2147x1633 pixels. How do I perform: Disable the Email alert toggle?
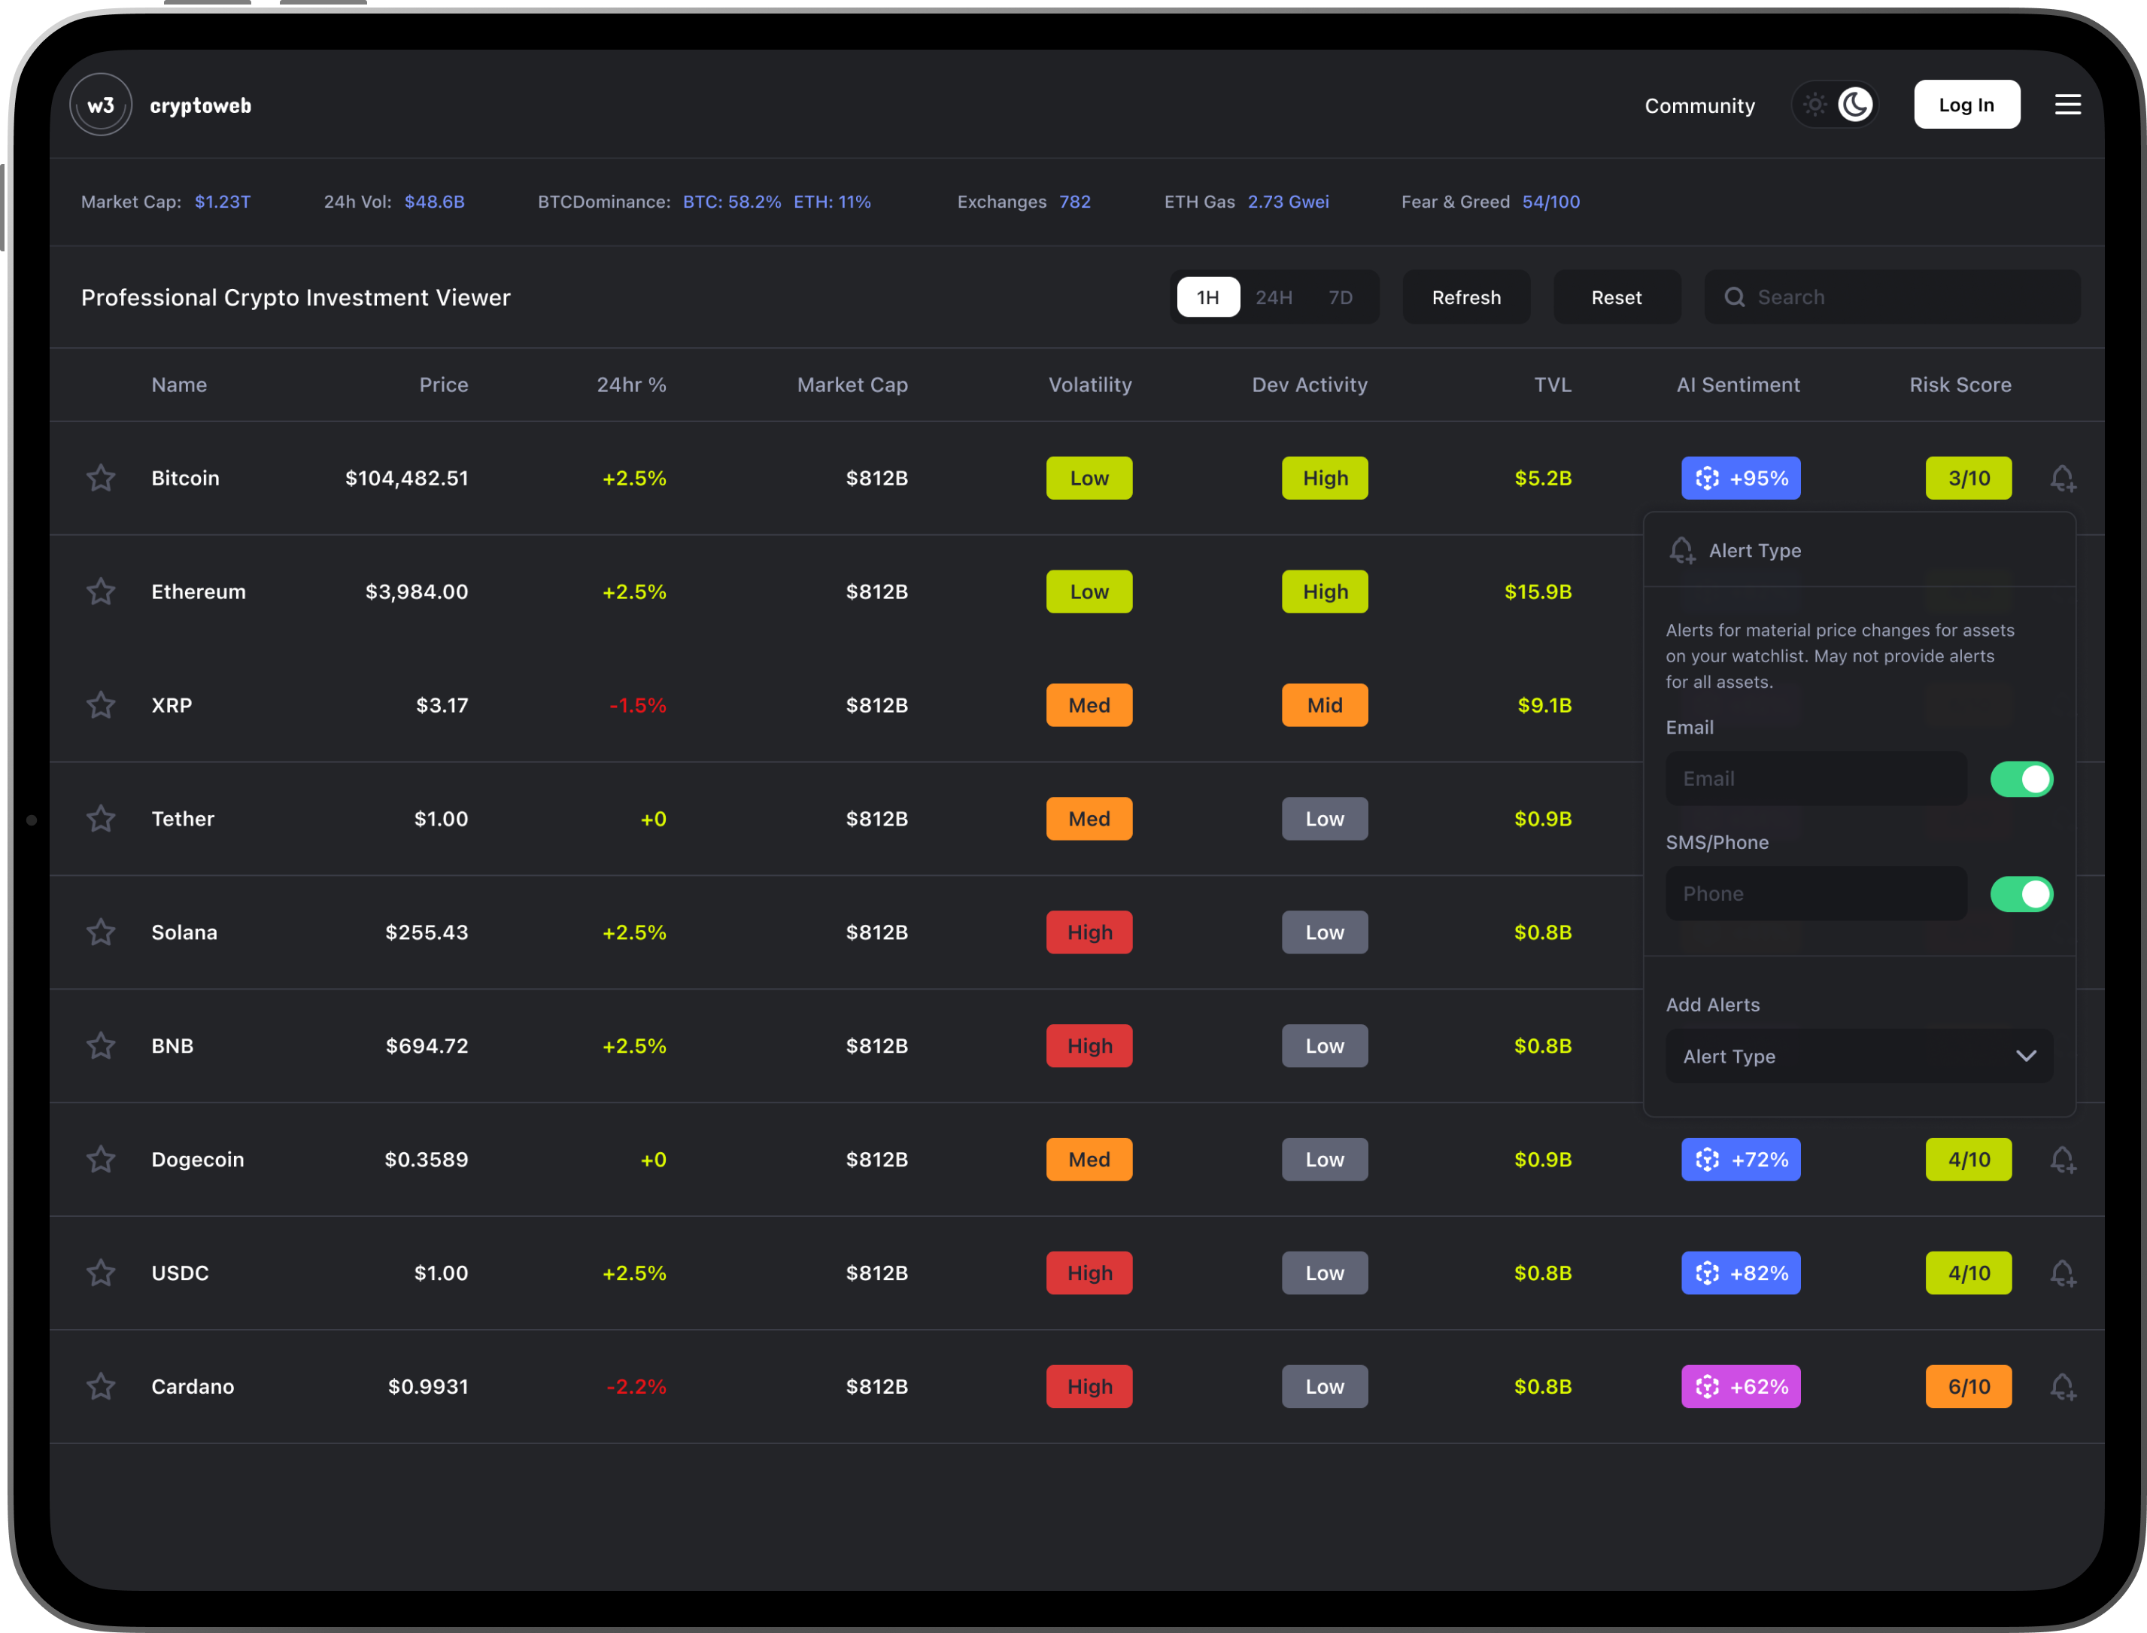tap(2021, 779)
